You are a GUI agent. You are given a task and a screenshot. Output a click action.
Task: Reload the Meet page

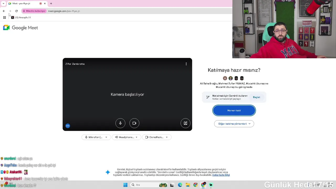[x=16, y=11]
